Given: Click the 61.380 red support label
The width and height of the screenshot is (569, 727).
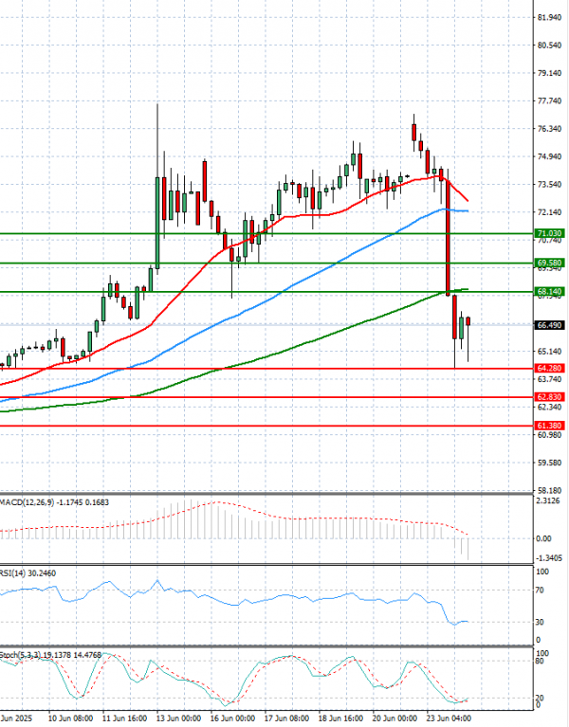Looking at the screenshot, I should click(549, 426).
